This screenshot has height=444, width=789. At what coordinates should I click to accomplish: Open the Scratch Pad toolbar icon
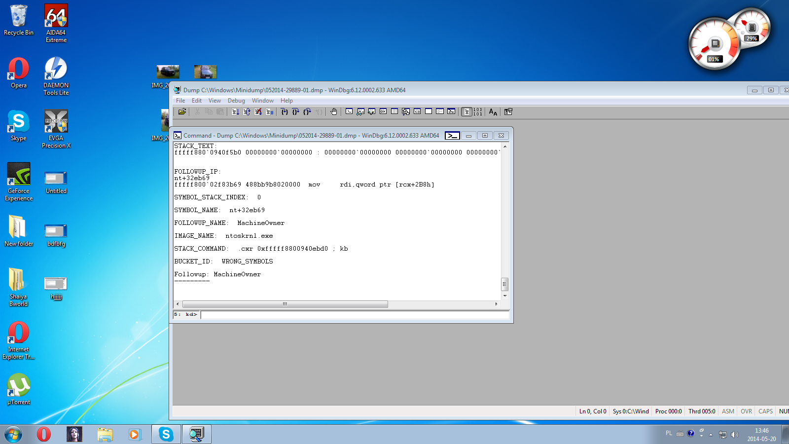[x=429, y=112]
